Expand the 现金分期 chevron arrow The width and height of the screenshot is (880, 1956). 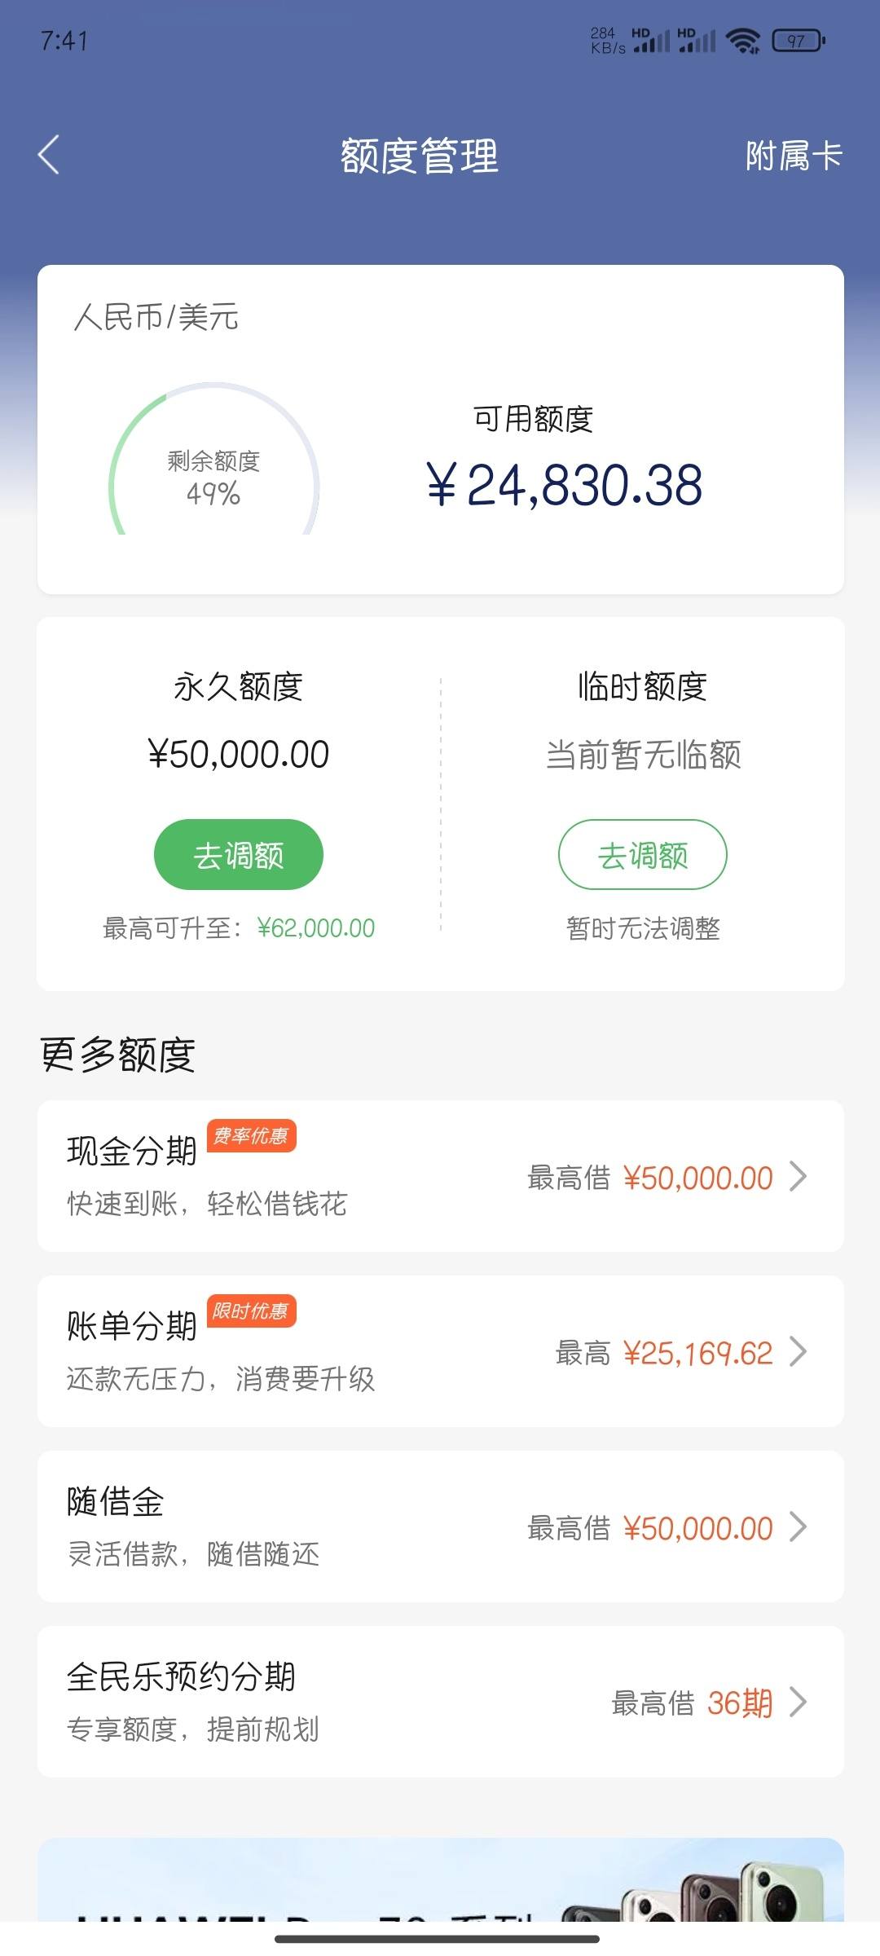(x=799, y=1177)
